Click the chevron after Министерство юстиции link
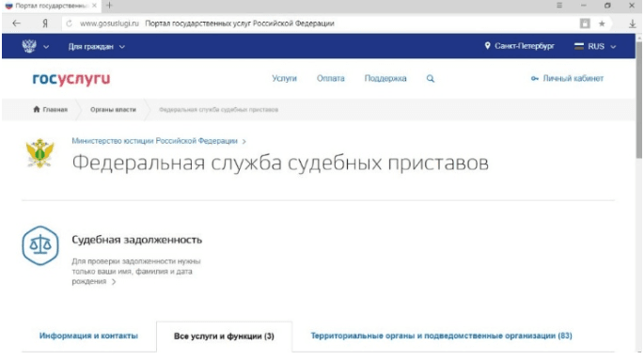The height and width of the screenshot is (360, 644). [243, 141]
